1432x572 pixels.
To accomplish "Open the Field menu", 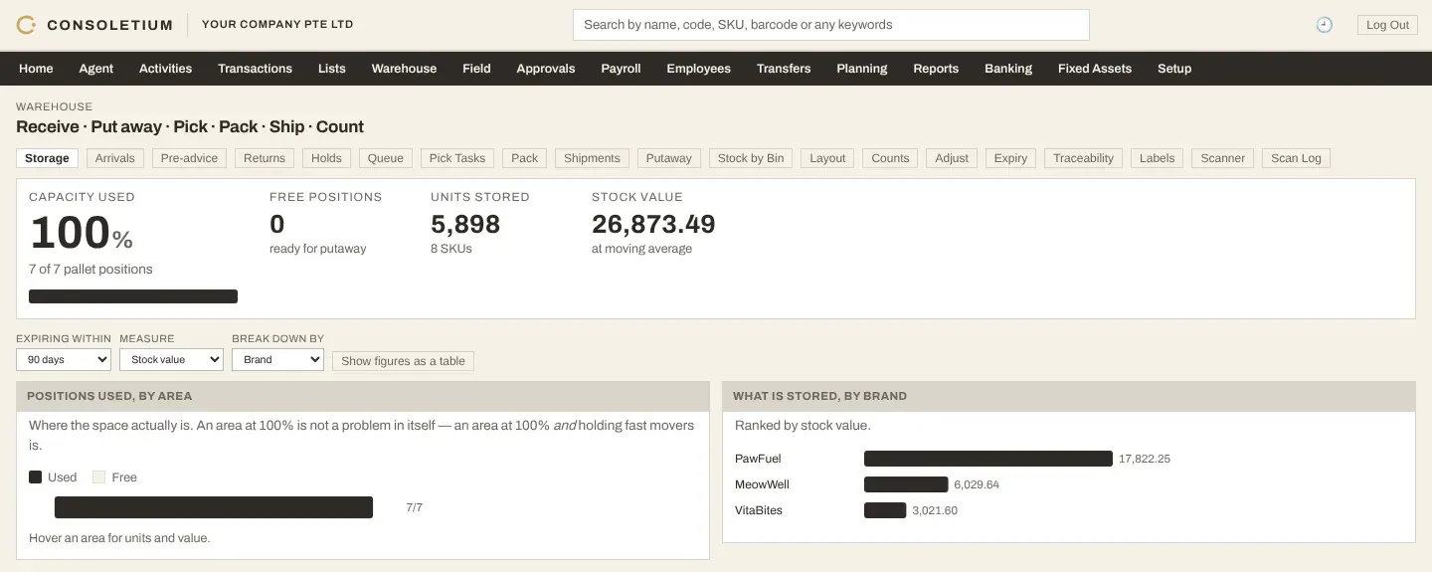I will 476,69.
